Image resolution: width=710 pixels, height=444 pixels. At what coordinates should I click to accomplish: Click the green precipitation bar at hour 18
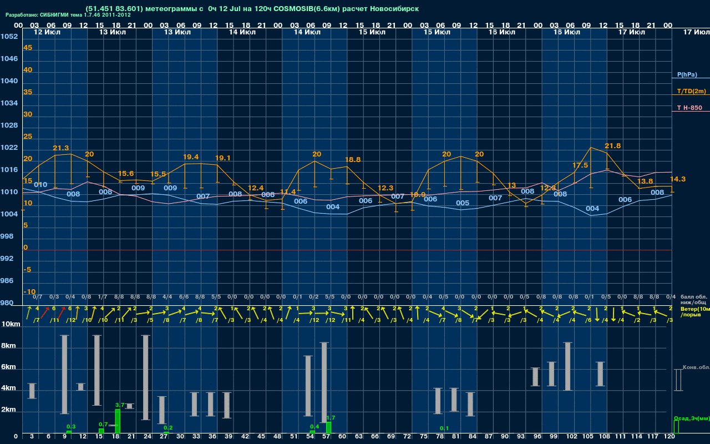[x=118, y=422]
